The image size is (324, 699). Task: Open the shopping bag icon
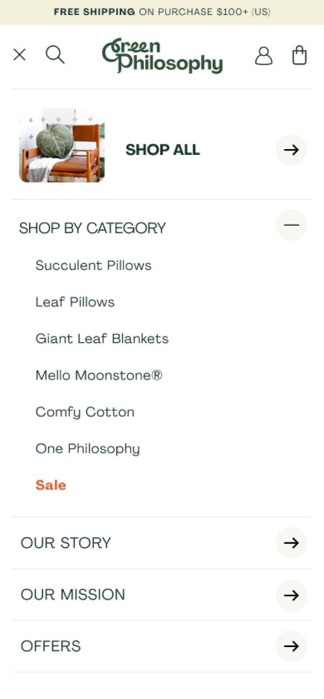[299, 55]
